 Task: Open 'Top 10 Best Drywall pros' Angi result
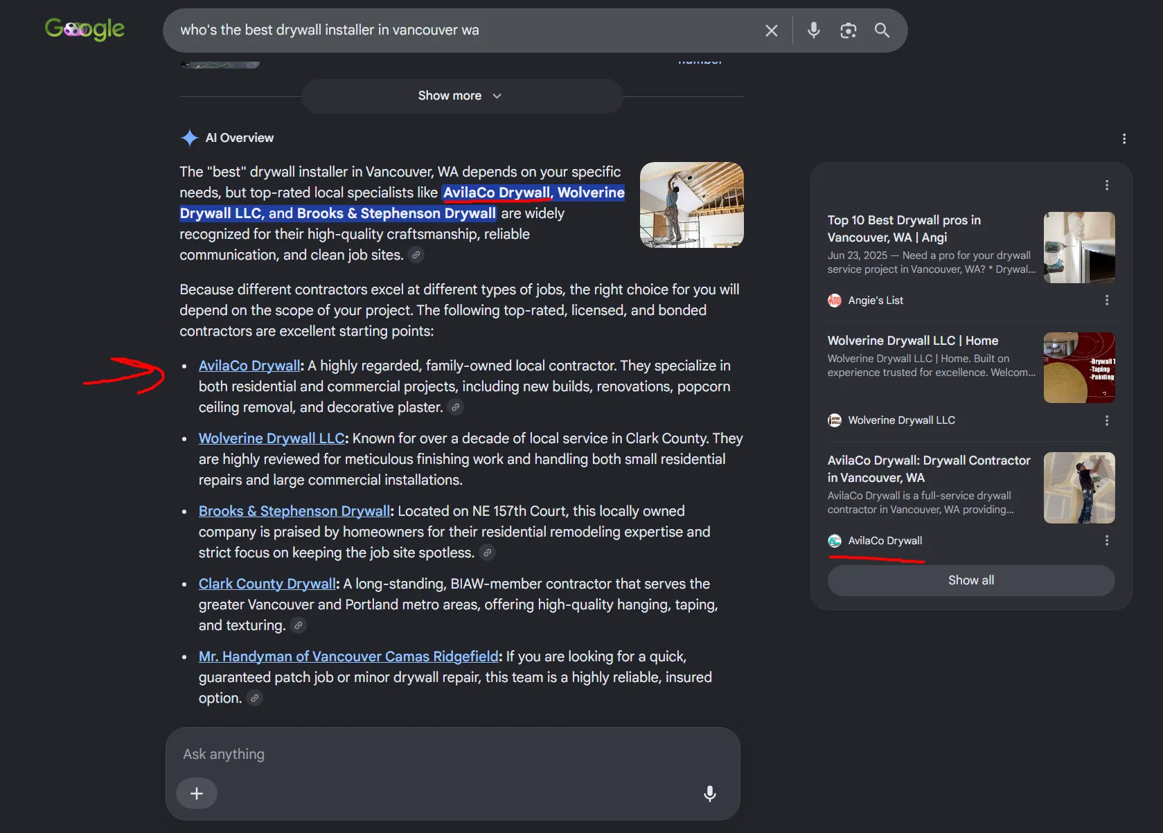point(904,229)
